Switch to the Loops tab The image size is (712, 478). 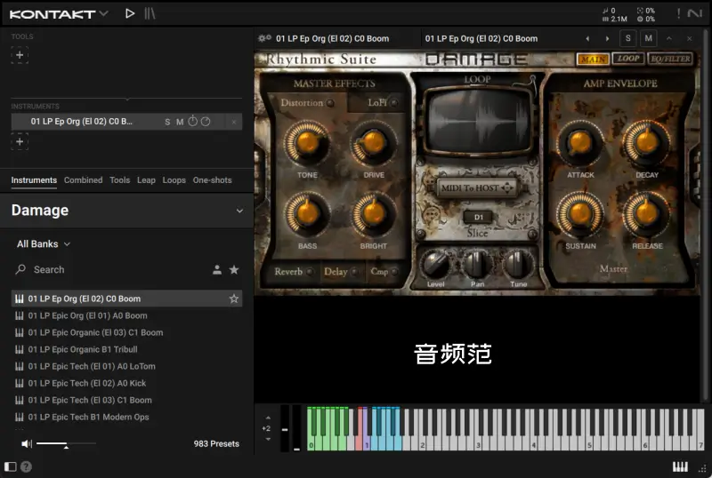174,180
